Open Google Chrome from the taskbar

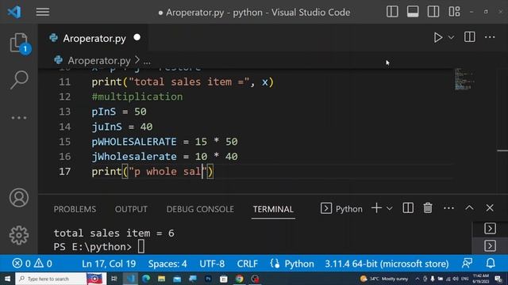click(240, 279)
